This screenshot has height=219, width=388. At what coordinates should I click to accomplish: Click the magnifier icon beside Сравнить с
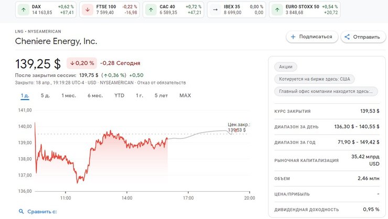click(x=21, y=211)
